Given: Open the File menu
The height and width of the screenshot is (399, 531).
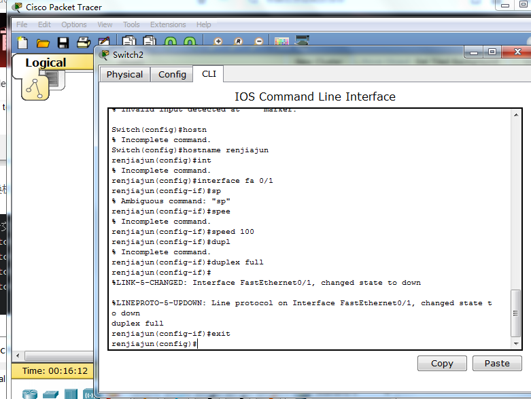Looking at the screenshot, I should point(22,24).
